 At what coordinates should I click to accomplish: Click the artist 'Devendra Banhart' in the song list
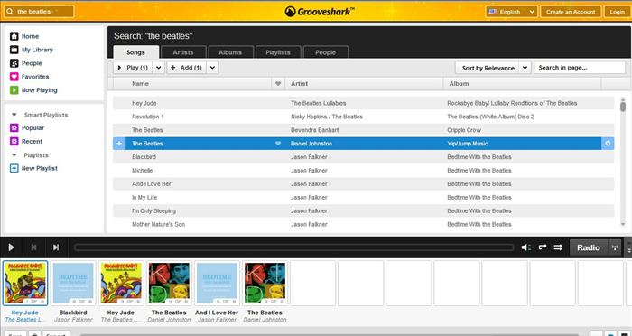315,130
